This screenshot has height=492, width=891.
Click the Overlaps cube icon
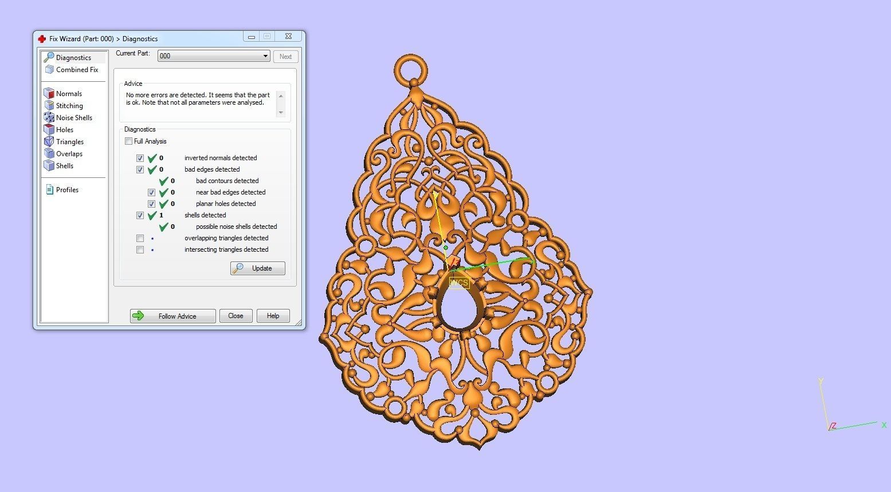(x=49, y=154)
